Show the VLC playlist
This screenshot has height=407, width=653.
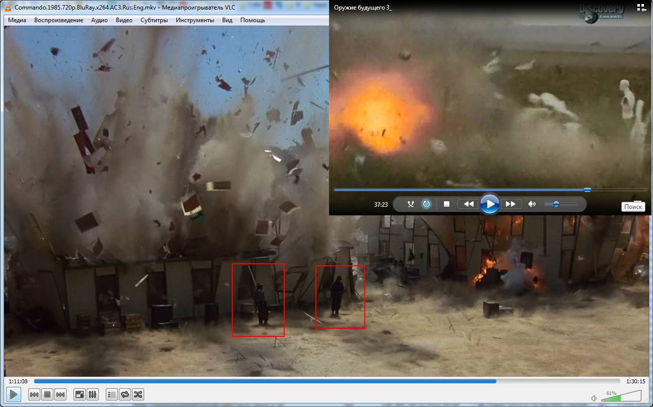pos(112,394)
